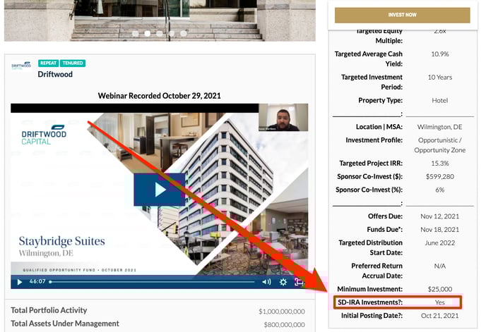Play the webinar with center play button

(x=160, y=190)
